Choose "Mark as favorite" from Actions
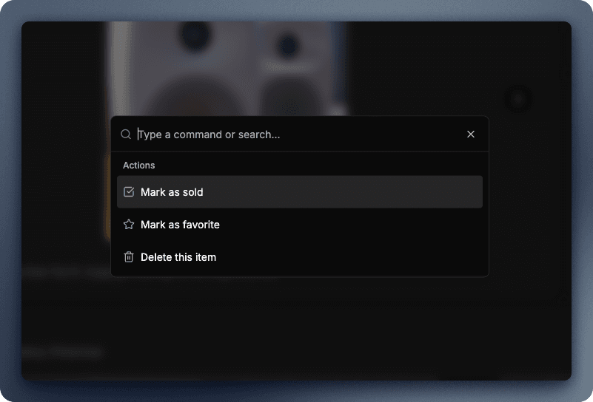Image resolution: width=593 pixels, height=402 pixels. (299, 225)
